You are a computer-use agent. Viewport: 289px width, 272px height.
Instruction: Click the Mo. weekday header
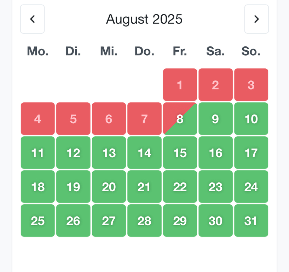[x=38, y=51]
